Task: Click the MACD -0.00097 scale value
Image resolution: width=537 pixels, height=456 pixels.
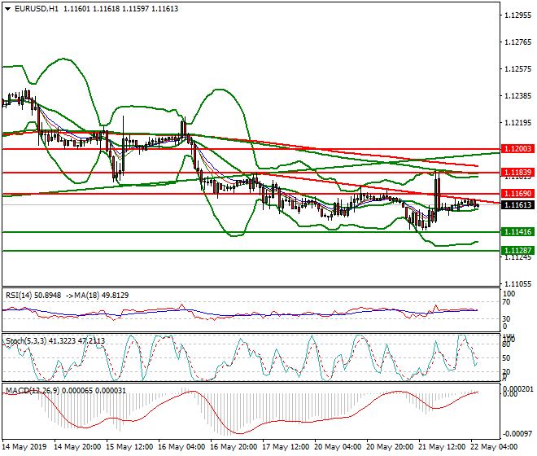Action: point(517,434)
